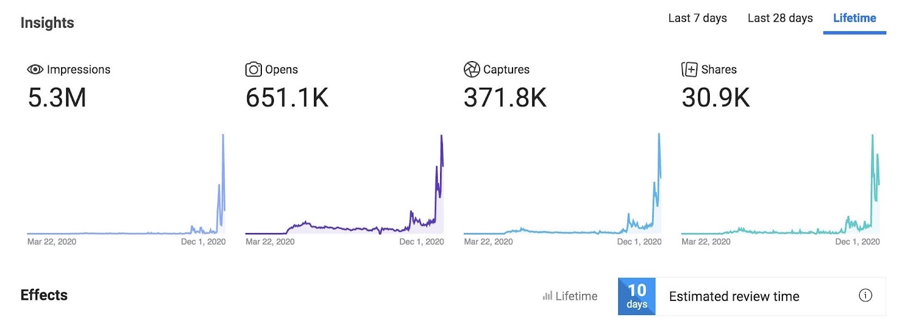Viewport: 905px width, 328px height.
Task: Click the Shares plus-card icon
Action: [x=689, y=70]
